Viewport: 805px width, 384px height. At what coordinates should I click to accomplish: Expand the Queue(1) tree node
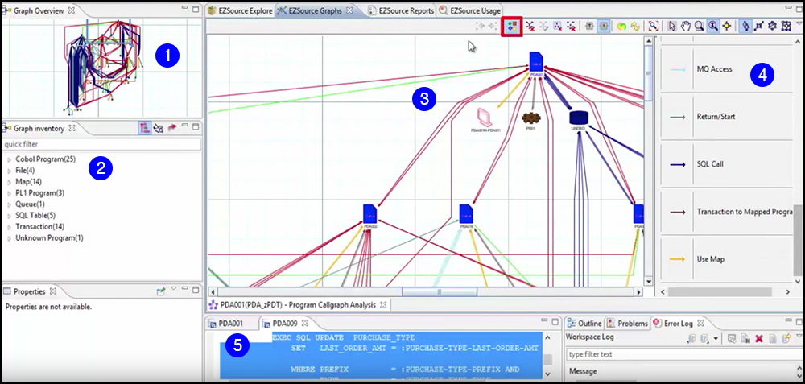pyautogui.click(x=9, y=204)
